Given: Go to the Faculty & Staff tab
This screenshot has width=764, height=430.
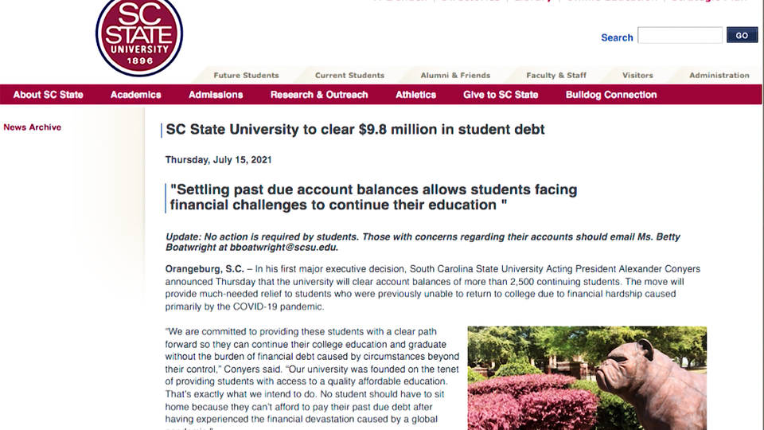Looking at the screenshot, I should click(x=556, y=76).
